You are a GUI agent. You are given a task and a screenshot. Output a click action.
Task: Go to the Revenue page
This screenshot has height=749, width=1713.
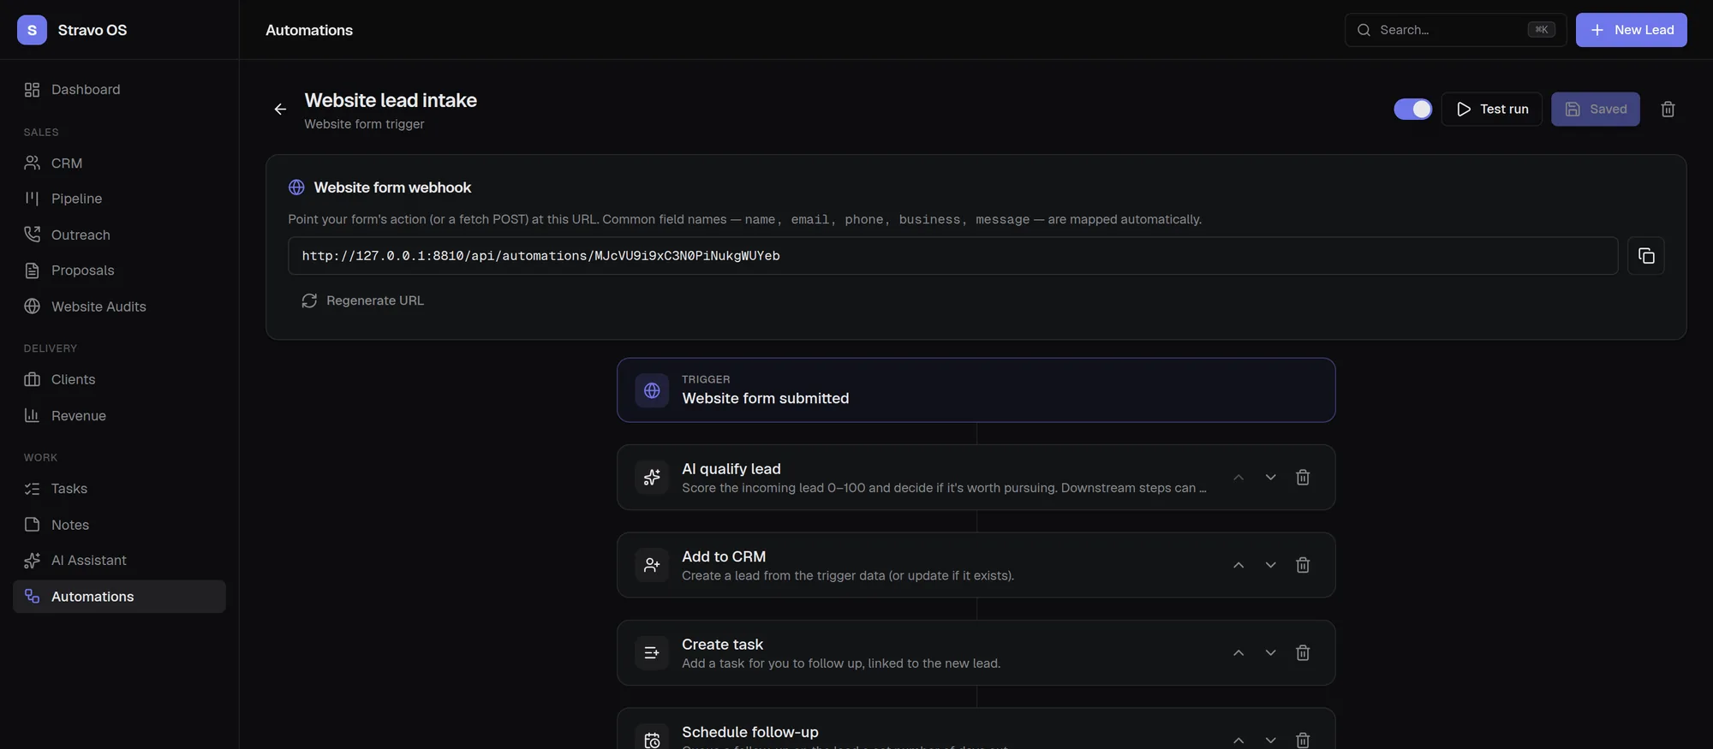[x=119, y=416]
